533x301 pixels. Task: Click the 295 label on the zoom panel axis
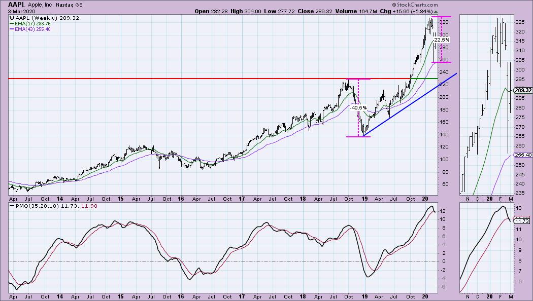[520, 79]
